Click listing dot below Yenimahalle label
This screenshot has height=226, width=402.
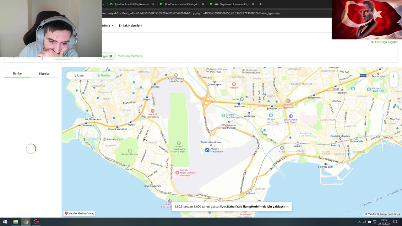[348, 146]
